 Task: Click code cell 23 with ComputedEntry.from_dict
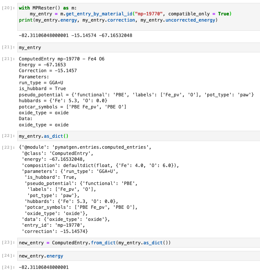(138, 242)
